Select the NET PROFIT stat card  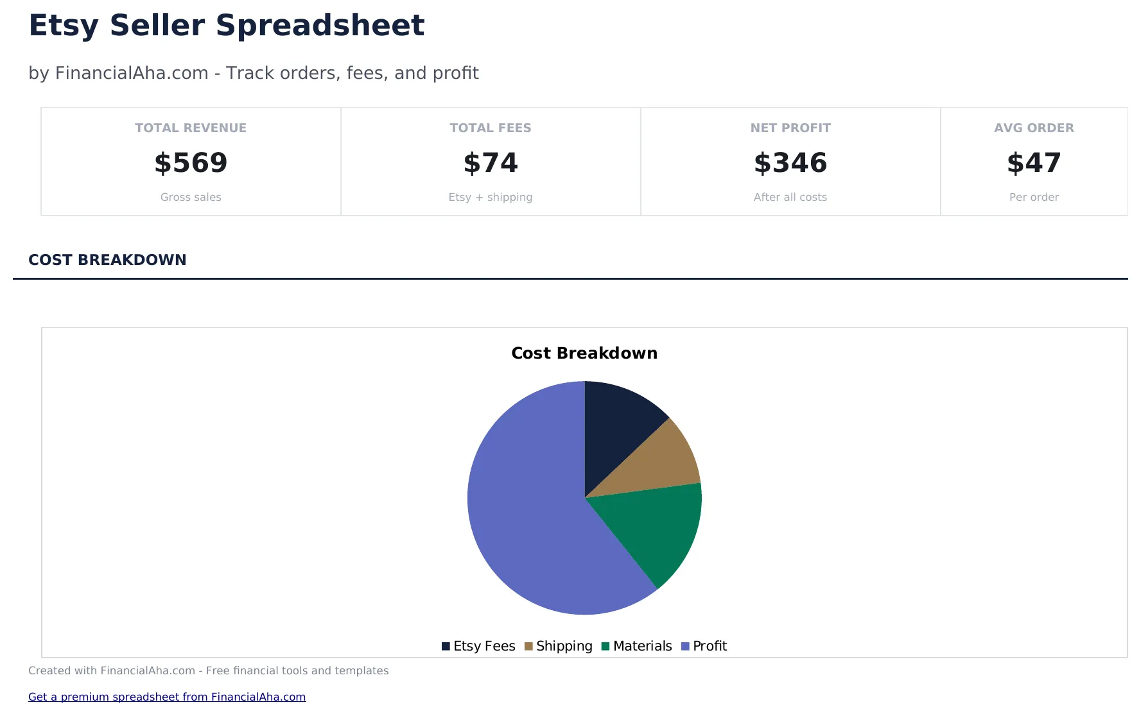[x=790, y=160]
